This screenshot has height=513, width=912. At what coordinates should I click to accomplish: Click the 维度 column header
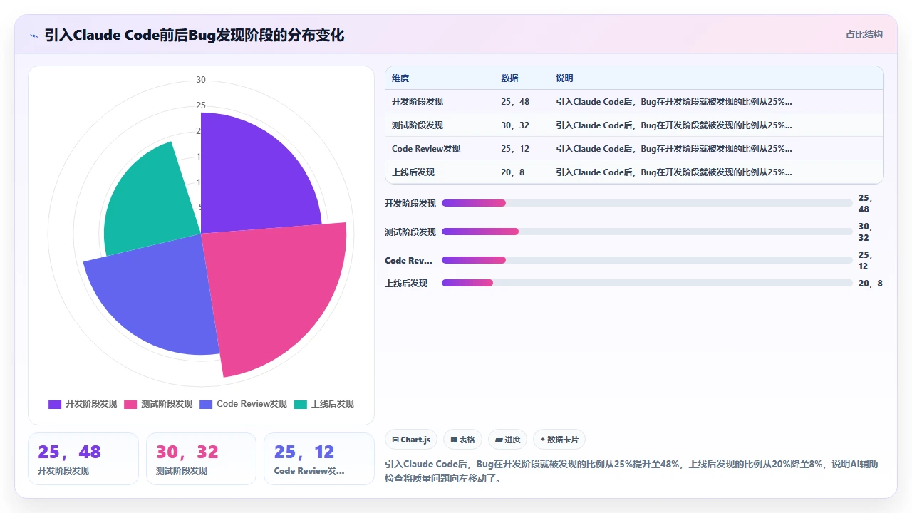coord(400,78)
